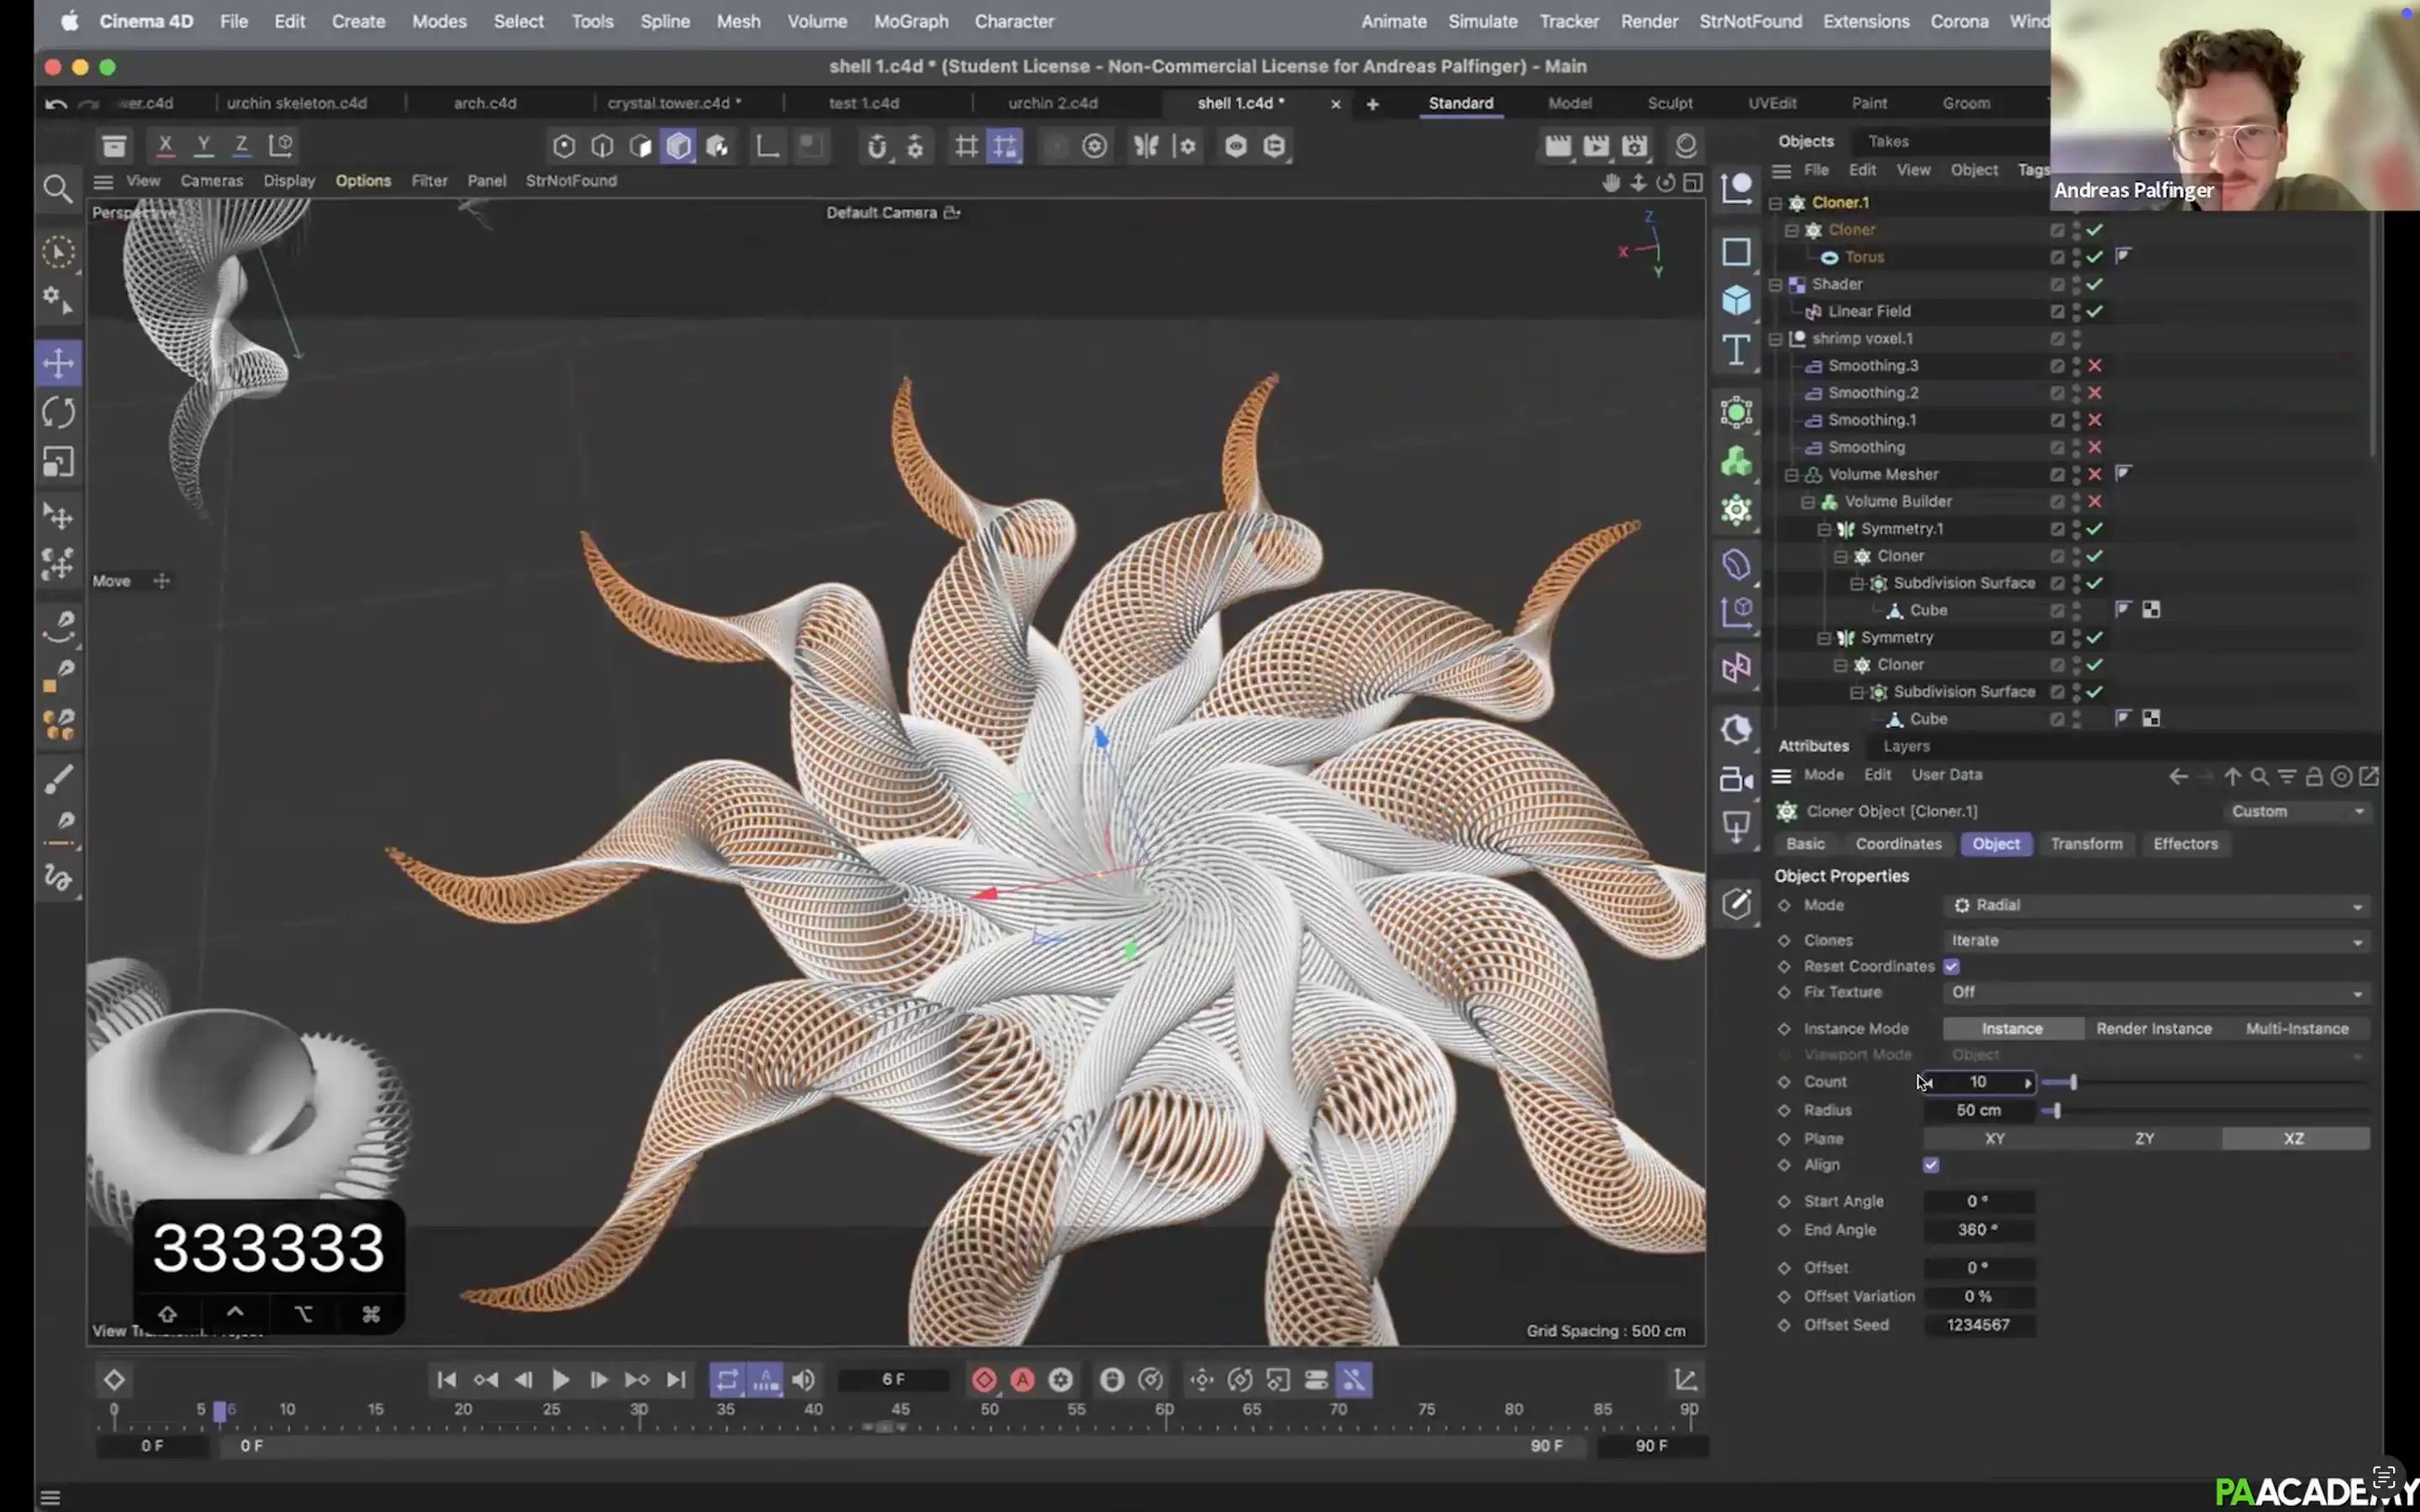Toggle the Reset Coordinates checkbox
2420x1512 pixels.
(x=1951, y=966)
